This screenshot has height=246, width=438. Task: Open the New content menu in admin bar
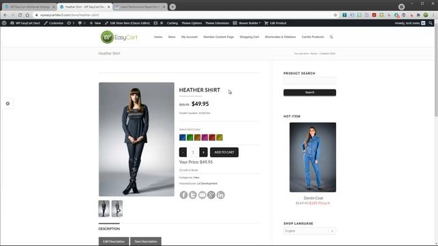(95, 23)
